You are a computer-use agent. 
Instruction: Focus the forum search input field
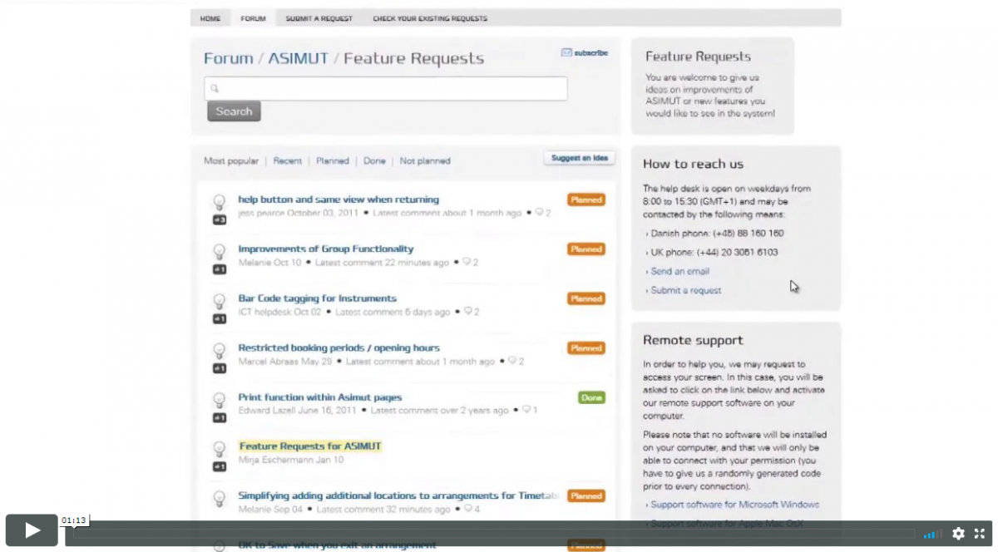point(391,88)
